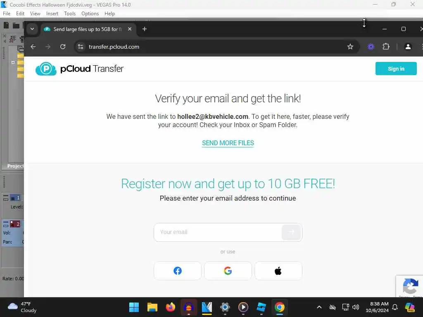Register with the Facebook icon button
This screenshot has width=423, height=317.
pos(178,271)
